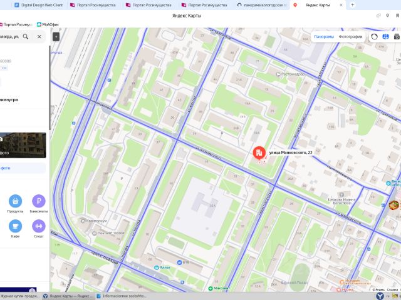Click the three dots chip under the postcode

(x=4, y=68)
